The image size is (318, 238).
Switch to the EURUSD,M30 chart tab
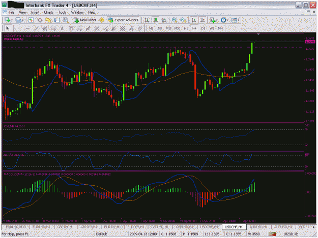16,227
